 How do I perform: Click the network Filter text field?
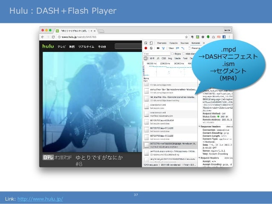pyautogui.click(x=156, y=54)
